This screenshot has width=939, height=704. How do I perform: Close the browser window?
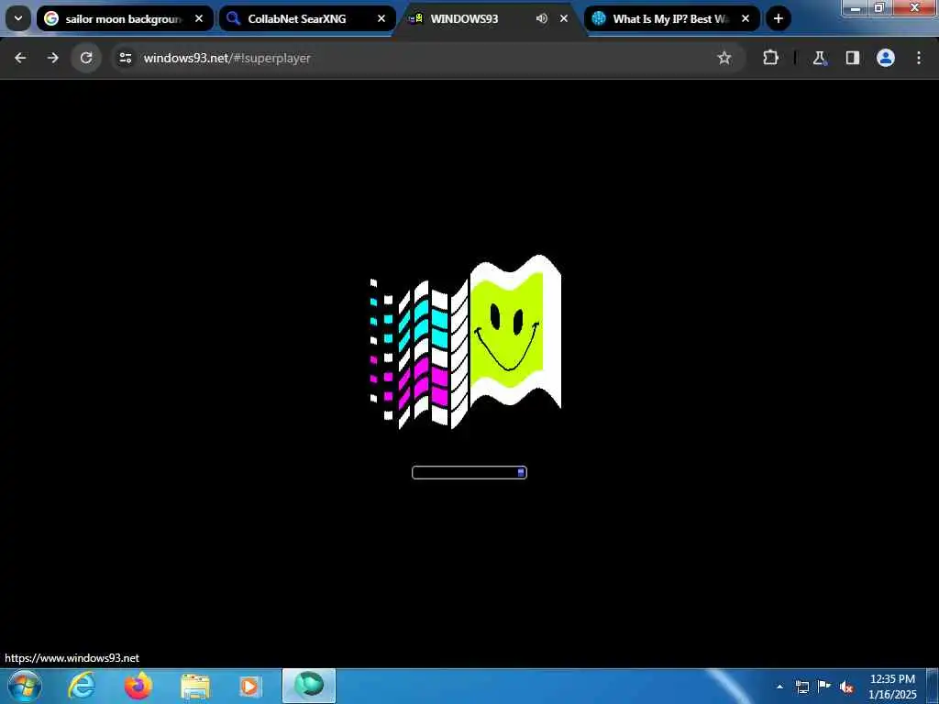pyautogui.click(x=914, y=7)
